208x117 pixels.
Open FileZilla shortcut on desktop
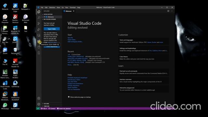[x=15, y=19]
